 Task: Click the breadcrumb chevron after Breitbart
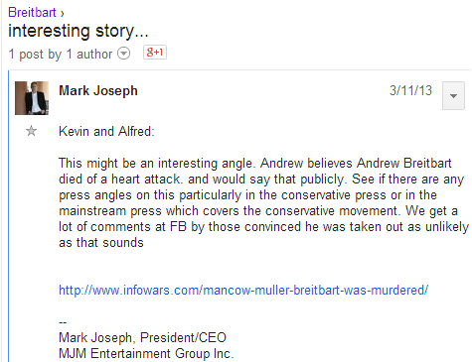(x=62, y=14)
